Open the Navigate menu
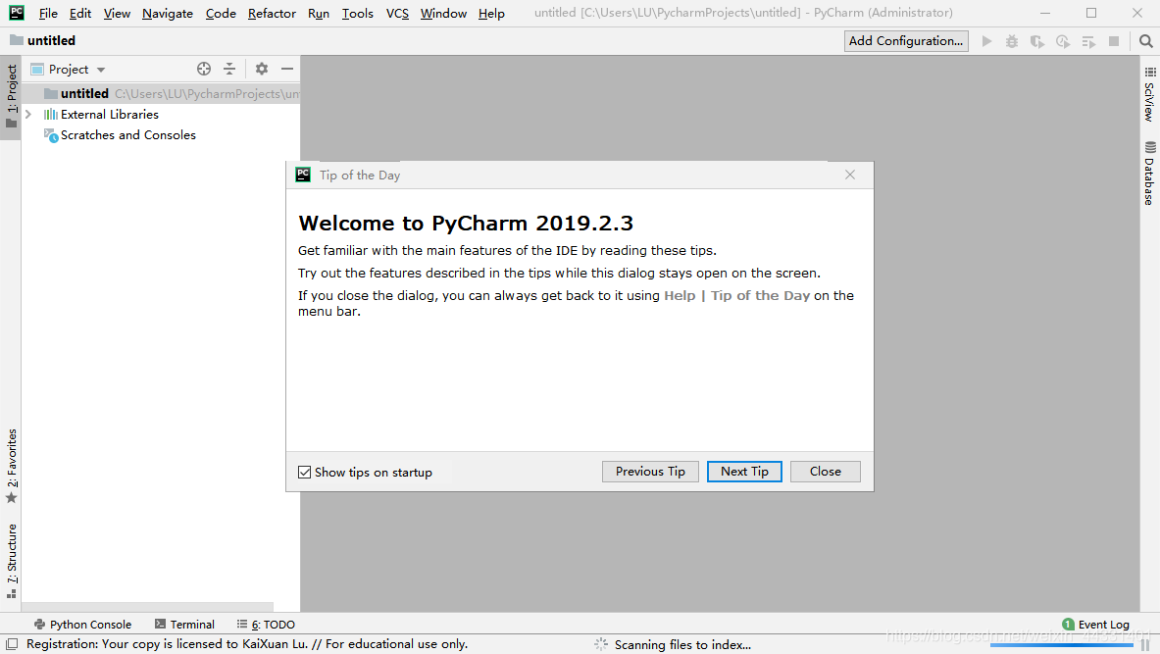This screenshot has width=1160, height=654. (x=168, y=14)
